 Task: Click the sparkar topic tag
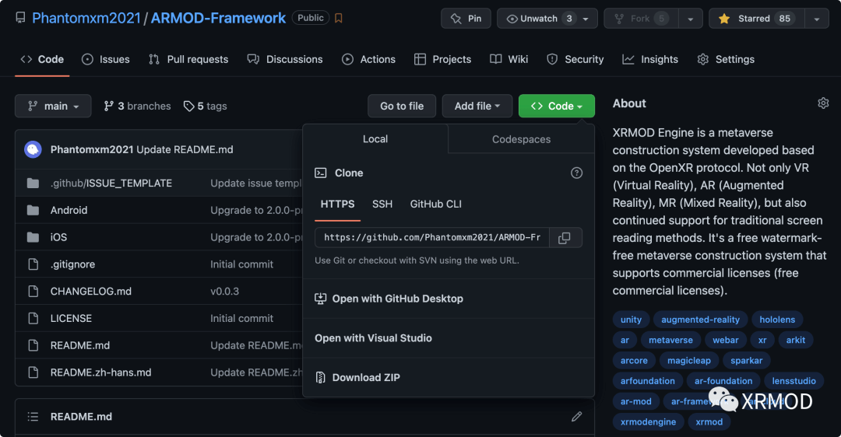coord(746,361)
